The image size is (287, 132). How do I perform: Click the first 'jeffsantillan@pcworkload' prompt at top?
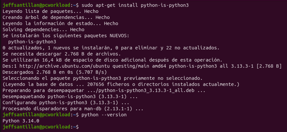tap(36, 5)
